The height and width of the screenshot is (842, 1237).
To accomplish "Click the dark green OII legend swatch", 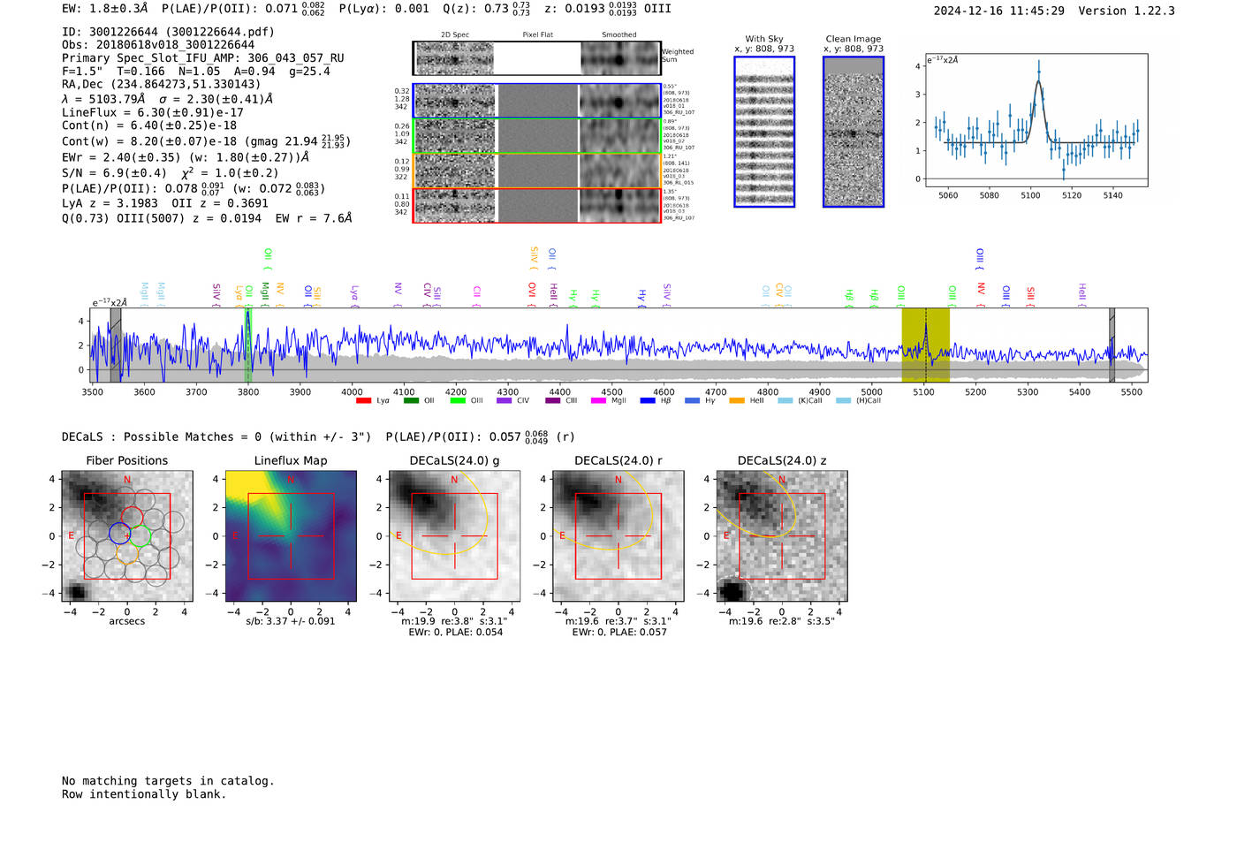I will [411, 401].
